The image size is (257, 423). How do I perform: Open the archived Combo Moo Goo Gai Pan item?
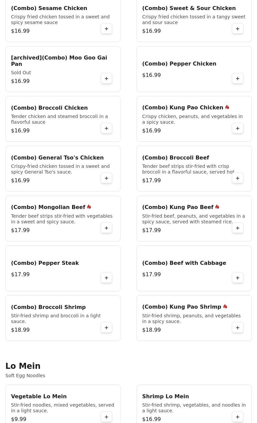click(59, 61)
